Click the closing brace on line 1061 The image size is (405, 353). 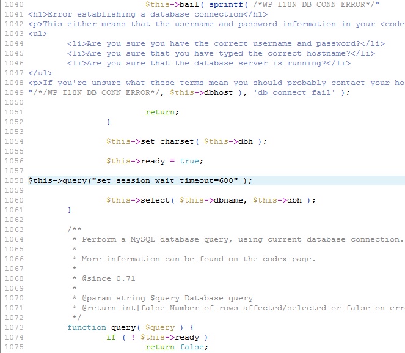pos(70,210)
